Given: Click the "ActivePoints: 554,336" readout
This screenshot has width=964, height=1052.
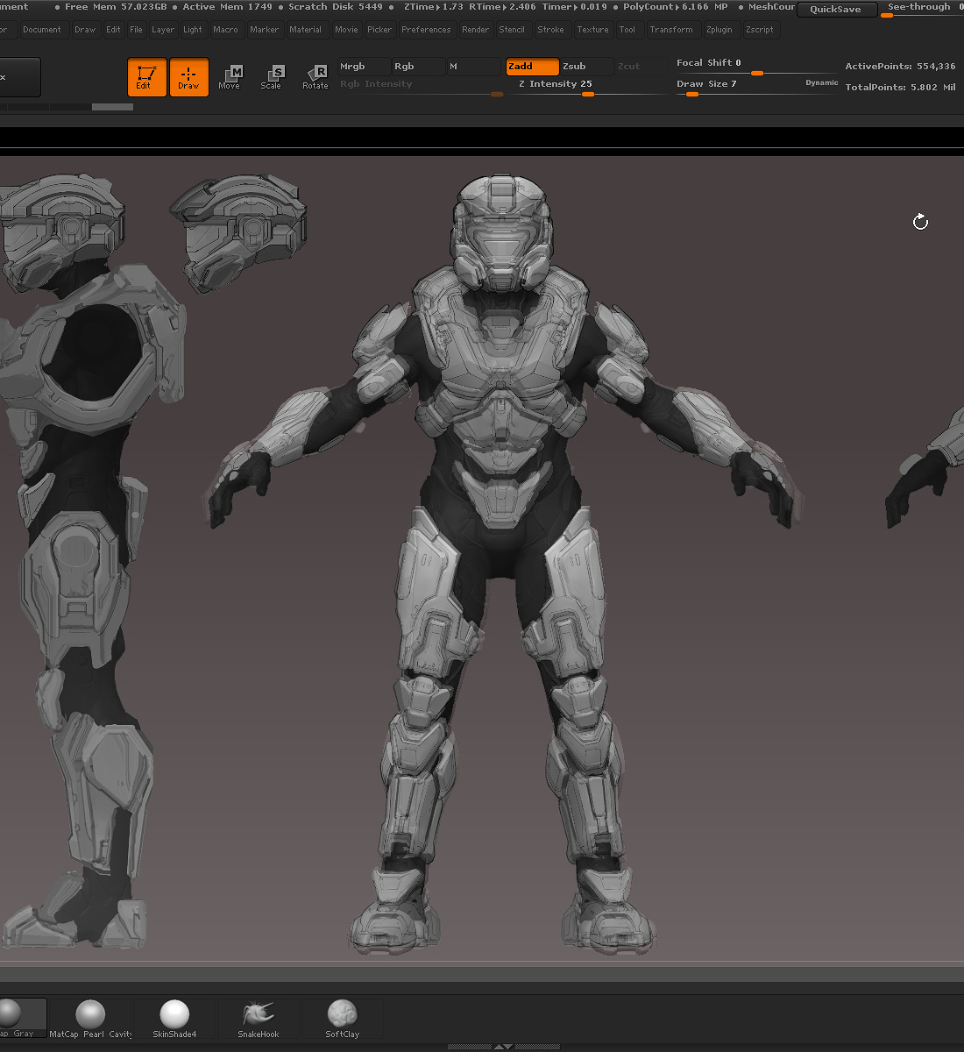Looking at the screenshot, I should point(900,67).
